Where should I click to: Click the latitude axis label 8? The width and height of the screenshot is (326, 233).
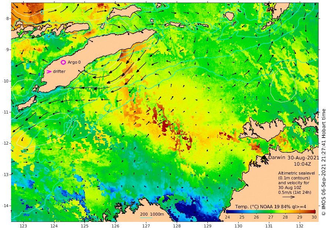7,18
